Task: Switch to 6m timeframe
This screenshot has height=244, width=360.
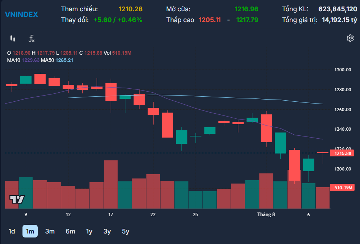Action: point(70,231)
